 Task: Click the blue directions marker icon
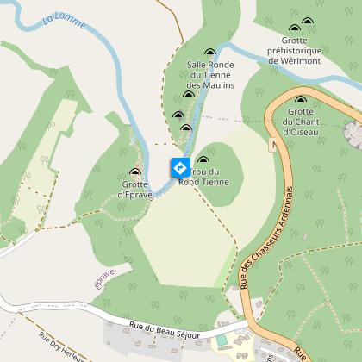180,167
